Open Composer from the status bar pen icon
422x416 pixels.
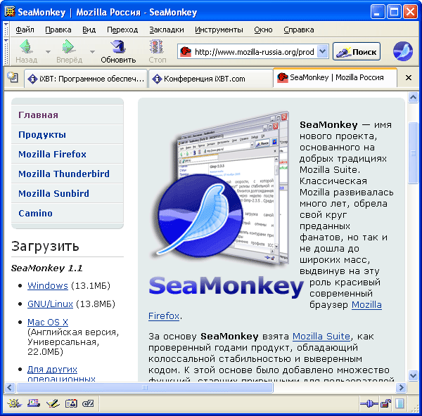click(53, 403)
